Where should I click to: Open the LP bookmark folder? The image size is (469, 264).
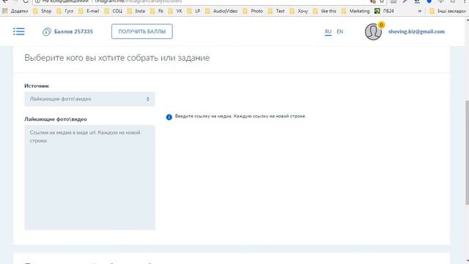[193, 11]
